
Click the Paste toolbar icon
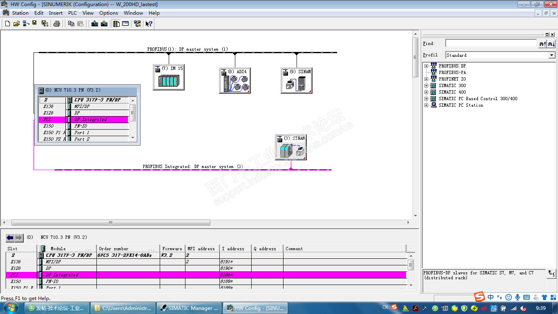[80, 24]
